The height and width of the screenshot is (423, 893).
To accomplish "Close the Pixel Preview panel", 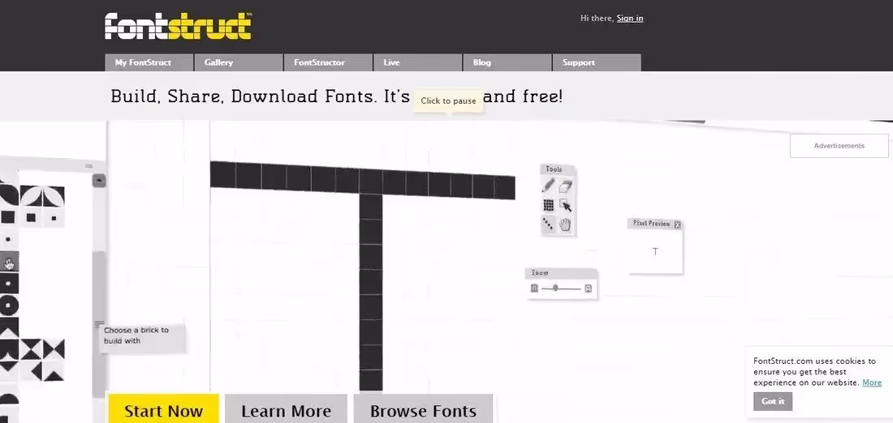I will (x=677, y=224).
